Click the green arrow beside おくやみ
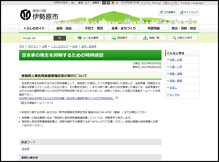 [168, 95]
